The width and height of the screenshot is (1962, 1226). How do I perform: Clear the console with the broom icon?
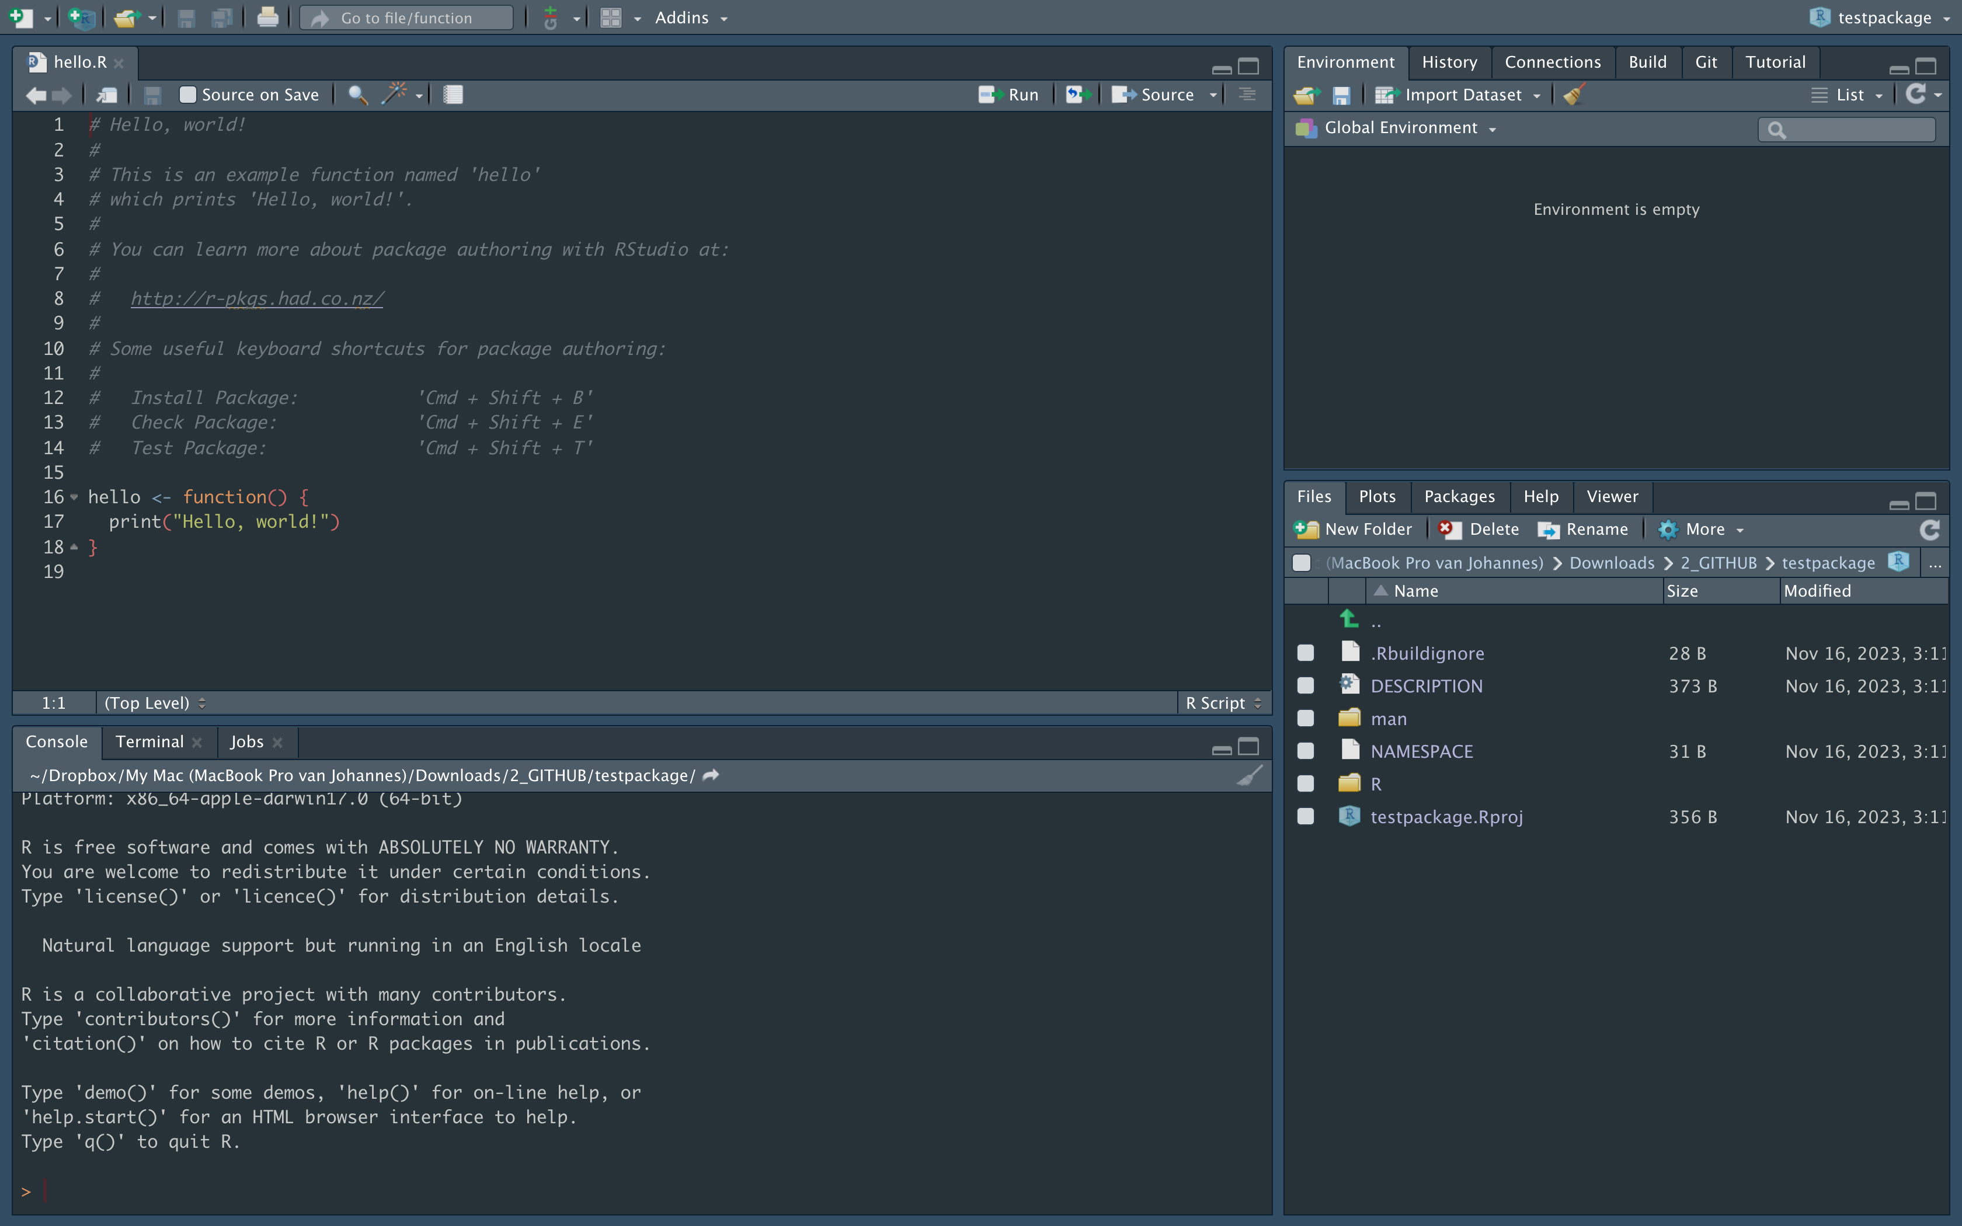click(x=1250, y=776)
